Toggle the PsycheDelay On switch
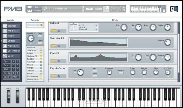 click(54, 76)
